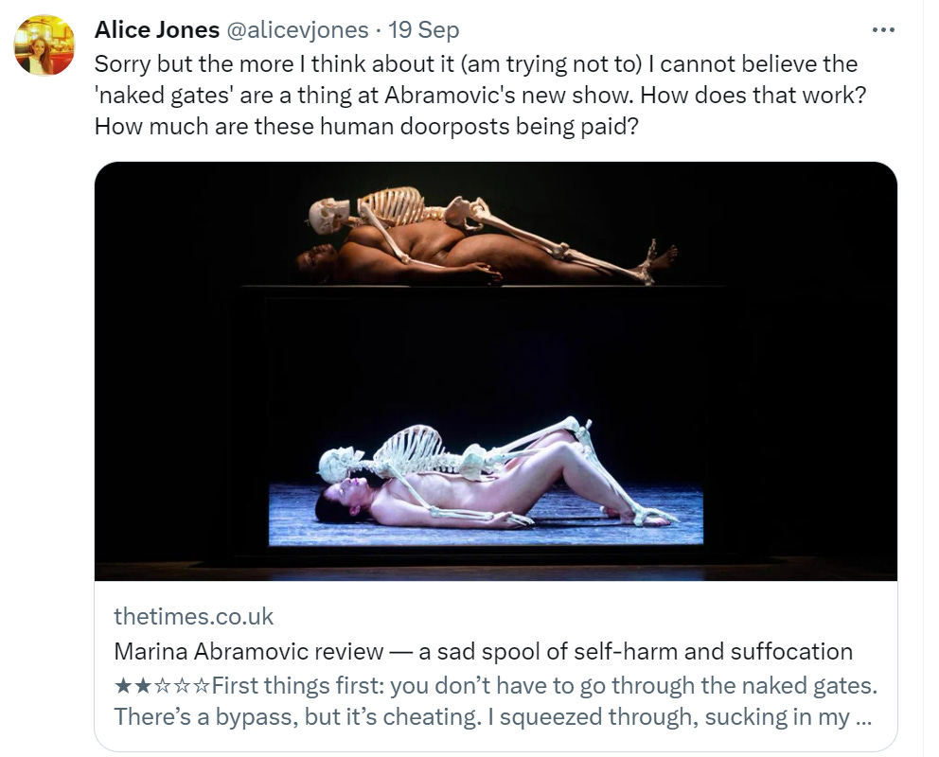Click Alice Jones's round profile avatar
This screenshot has height=757, width=939.
(44, 45)
